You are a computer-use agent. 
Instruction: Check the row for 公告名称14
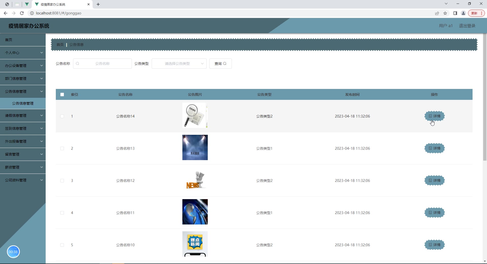(62, 116)
